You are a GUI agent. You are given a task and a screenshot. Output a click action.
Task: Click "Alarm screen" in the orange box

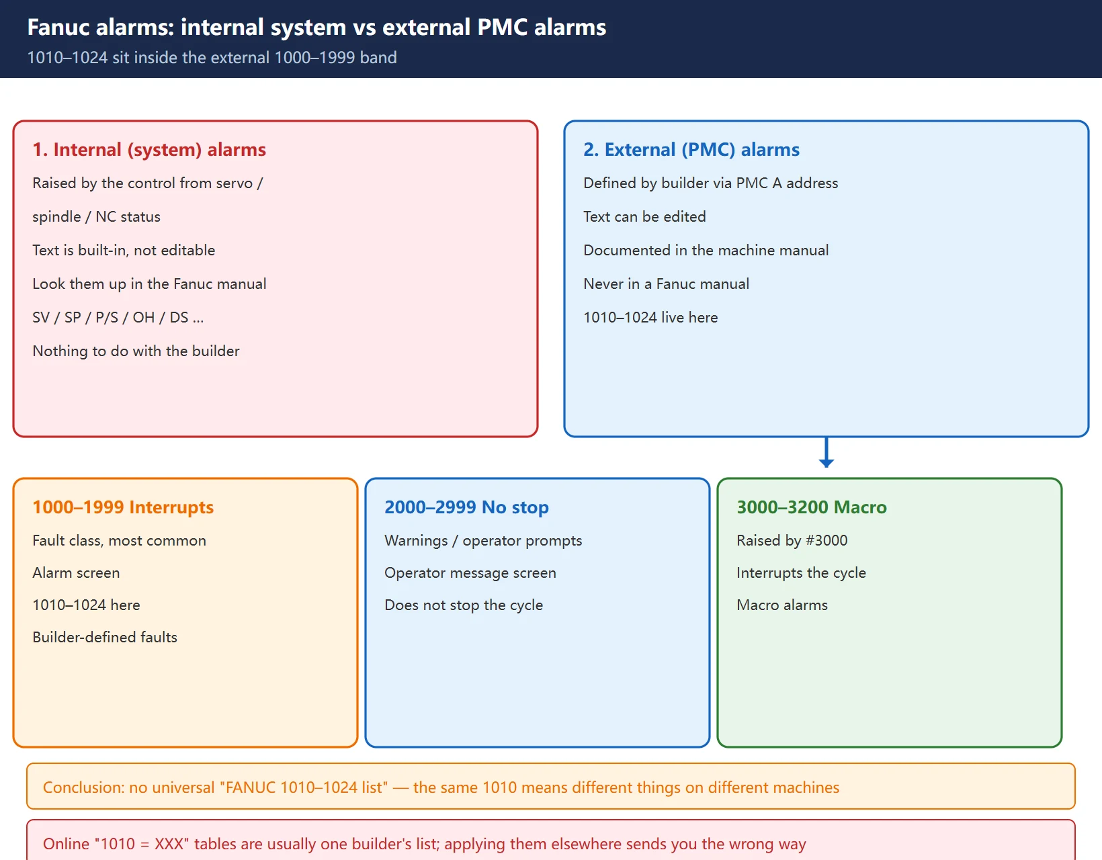click(x=76, y=573)
